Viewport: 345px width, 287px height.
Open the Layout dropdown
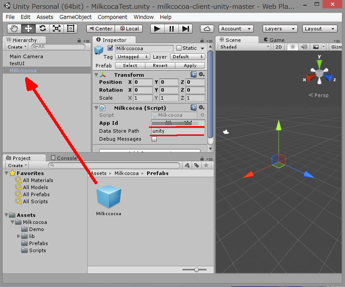pyautogui.click(x=319, y=29)
